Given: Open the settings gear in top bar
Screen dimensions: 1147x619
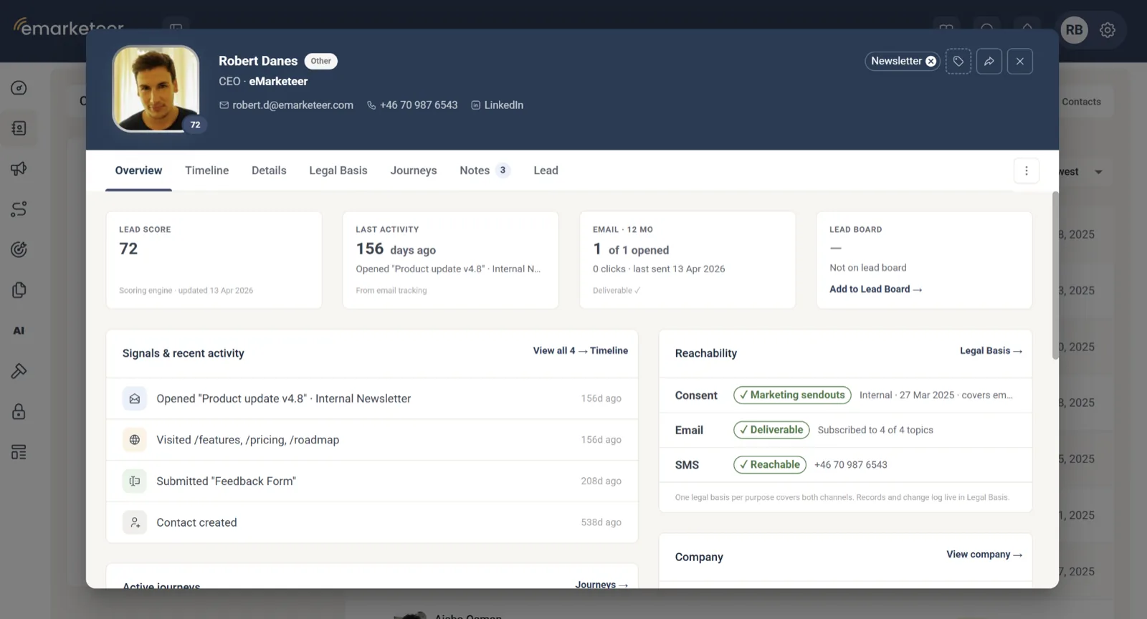Looking at the screenshot, I should 1108,30.
